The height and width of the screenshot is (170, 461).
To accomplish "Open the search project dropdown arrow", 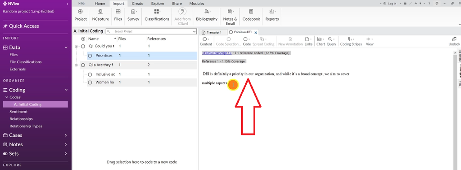I will (194, 31).
